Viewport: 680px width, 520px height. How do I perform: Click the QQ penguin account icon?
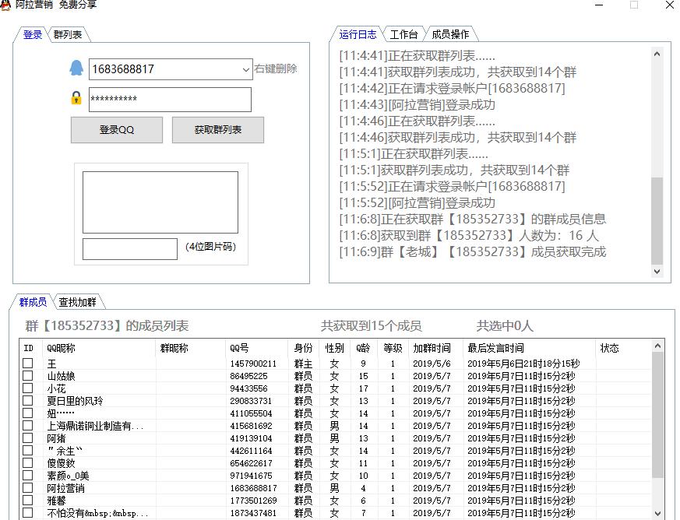pos(76,68)
